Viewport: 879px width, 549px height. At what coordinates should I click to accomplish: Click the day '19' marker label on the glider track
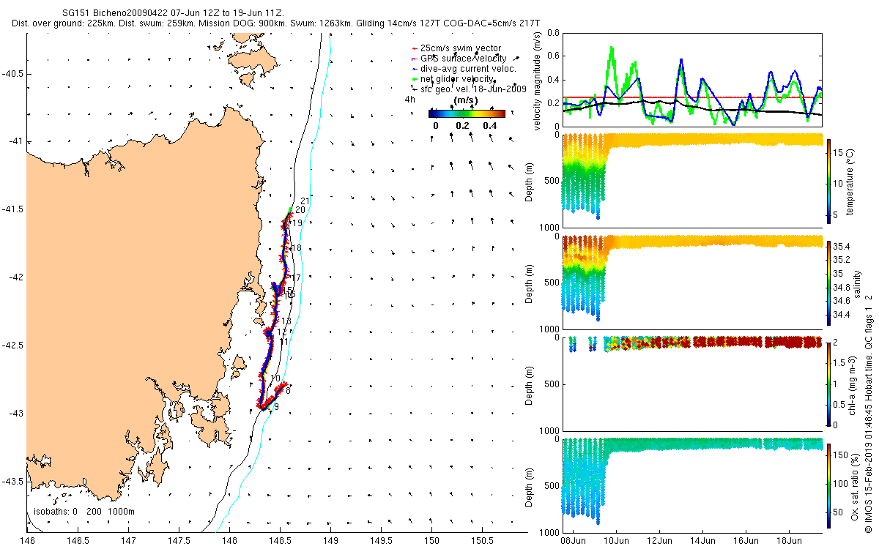[298, 223]
